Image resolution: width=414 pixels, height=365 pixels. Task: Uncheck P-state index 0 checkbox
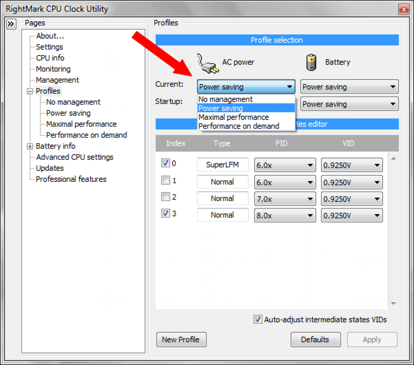coord(165,163)
